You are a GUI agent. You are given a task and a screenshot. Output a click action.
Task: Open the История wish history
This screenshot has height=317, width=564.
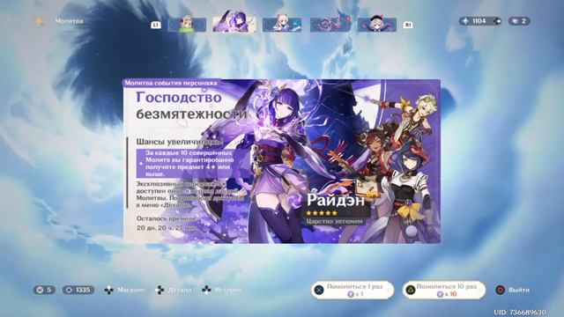point(221,290)
